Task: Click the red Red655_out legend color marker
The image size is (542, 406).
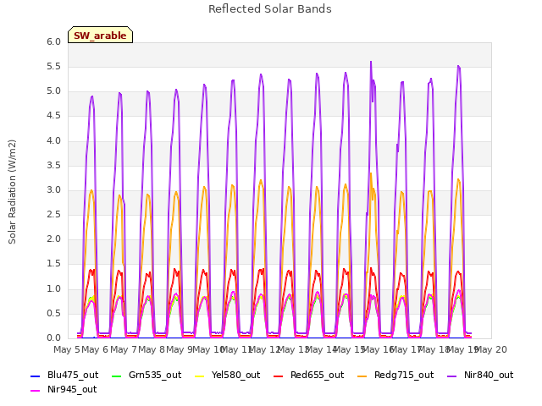Action: [x=279, y=376]
